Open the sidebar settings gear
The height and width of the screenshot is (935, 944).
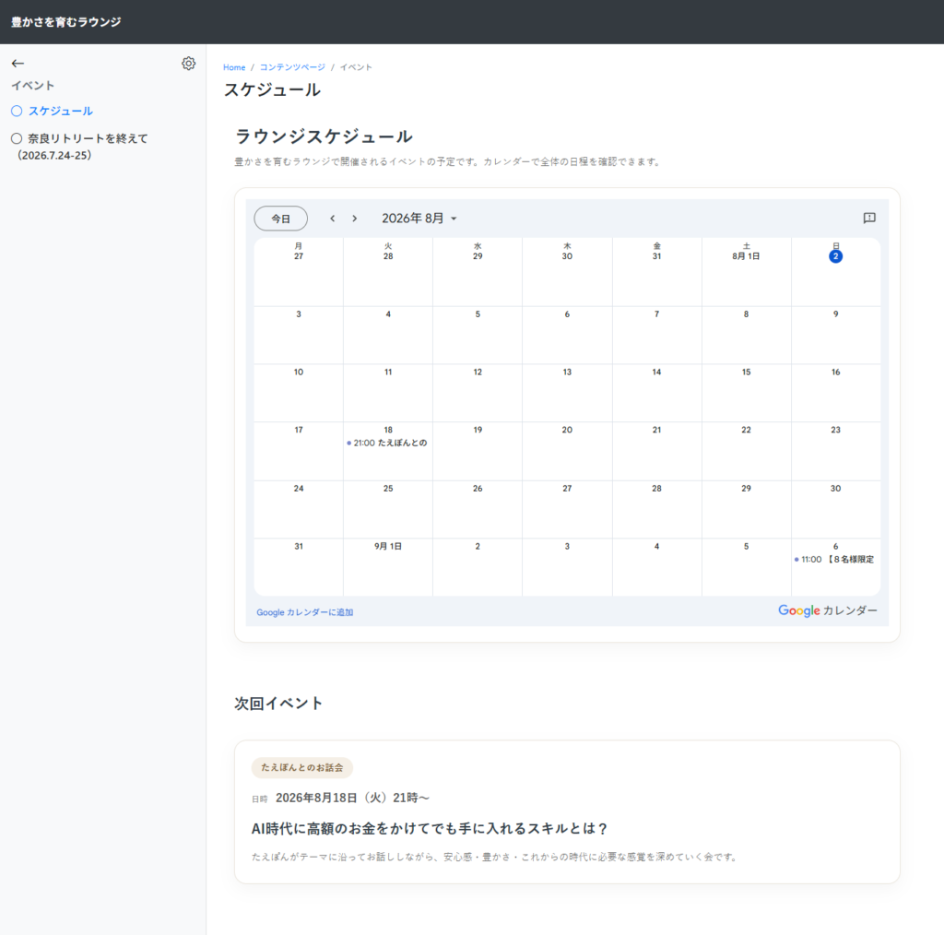click(188, 64)
